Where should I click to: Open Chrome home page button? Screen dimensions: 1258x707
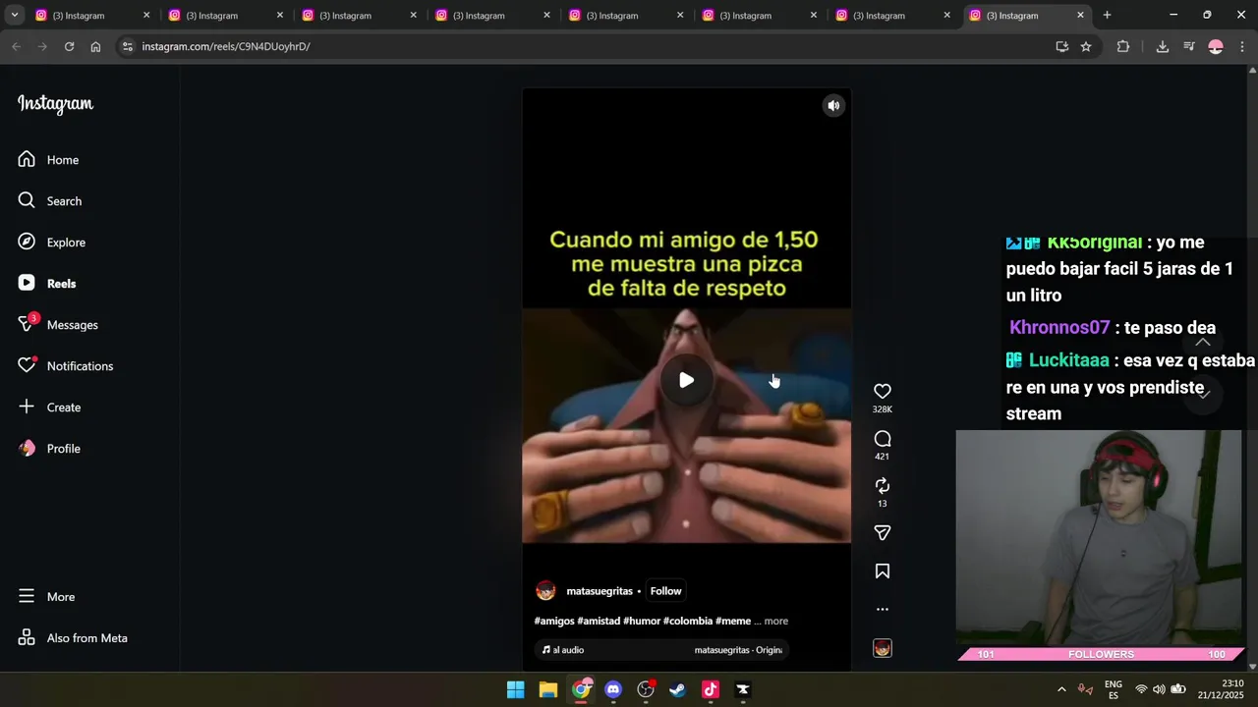[x=95, y=46]
